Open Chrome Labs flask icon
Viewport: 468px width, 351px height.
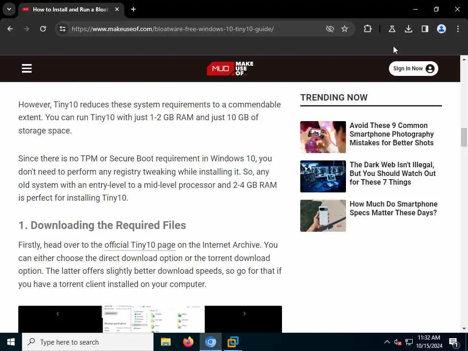tap(392, 29)
